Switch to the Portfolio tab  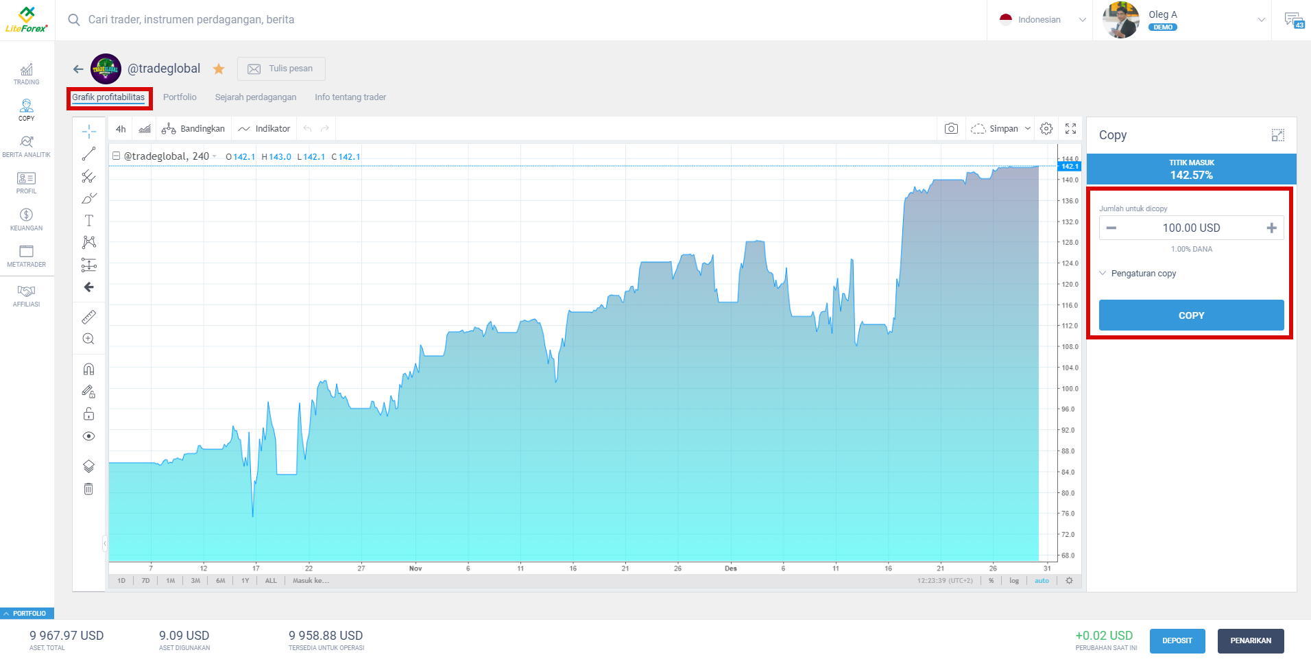(180, 97)
